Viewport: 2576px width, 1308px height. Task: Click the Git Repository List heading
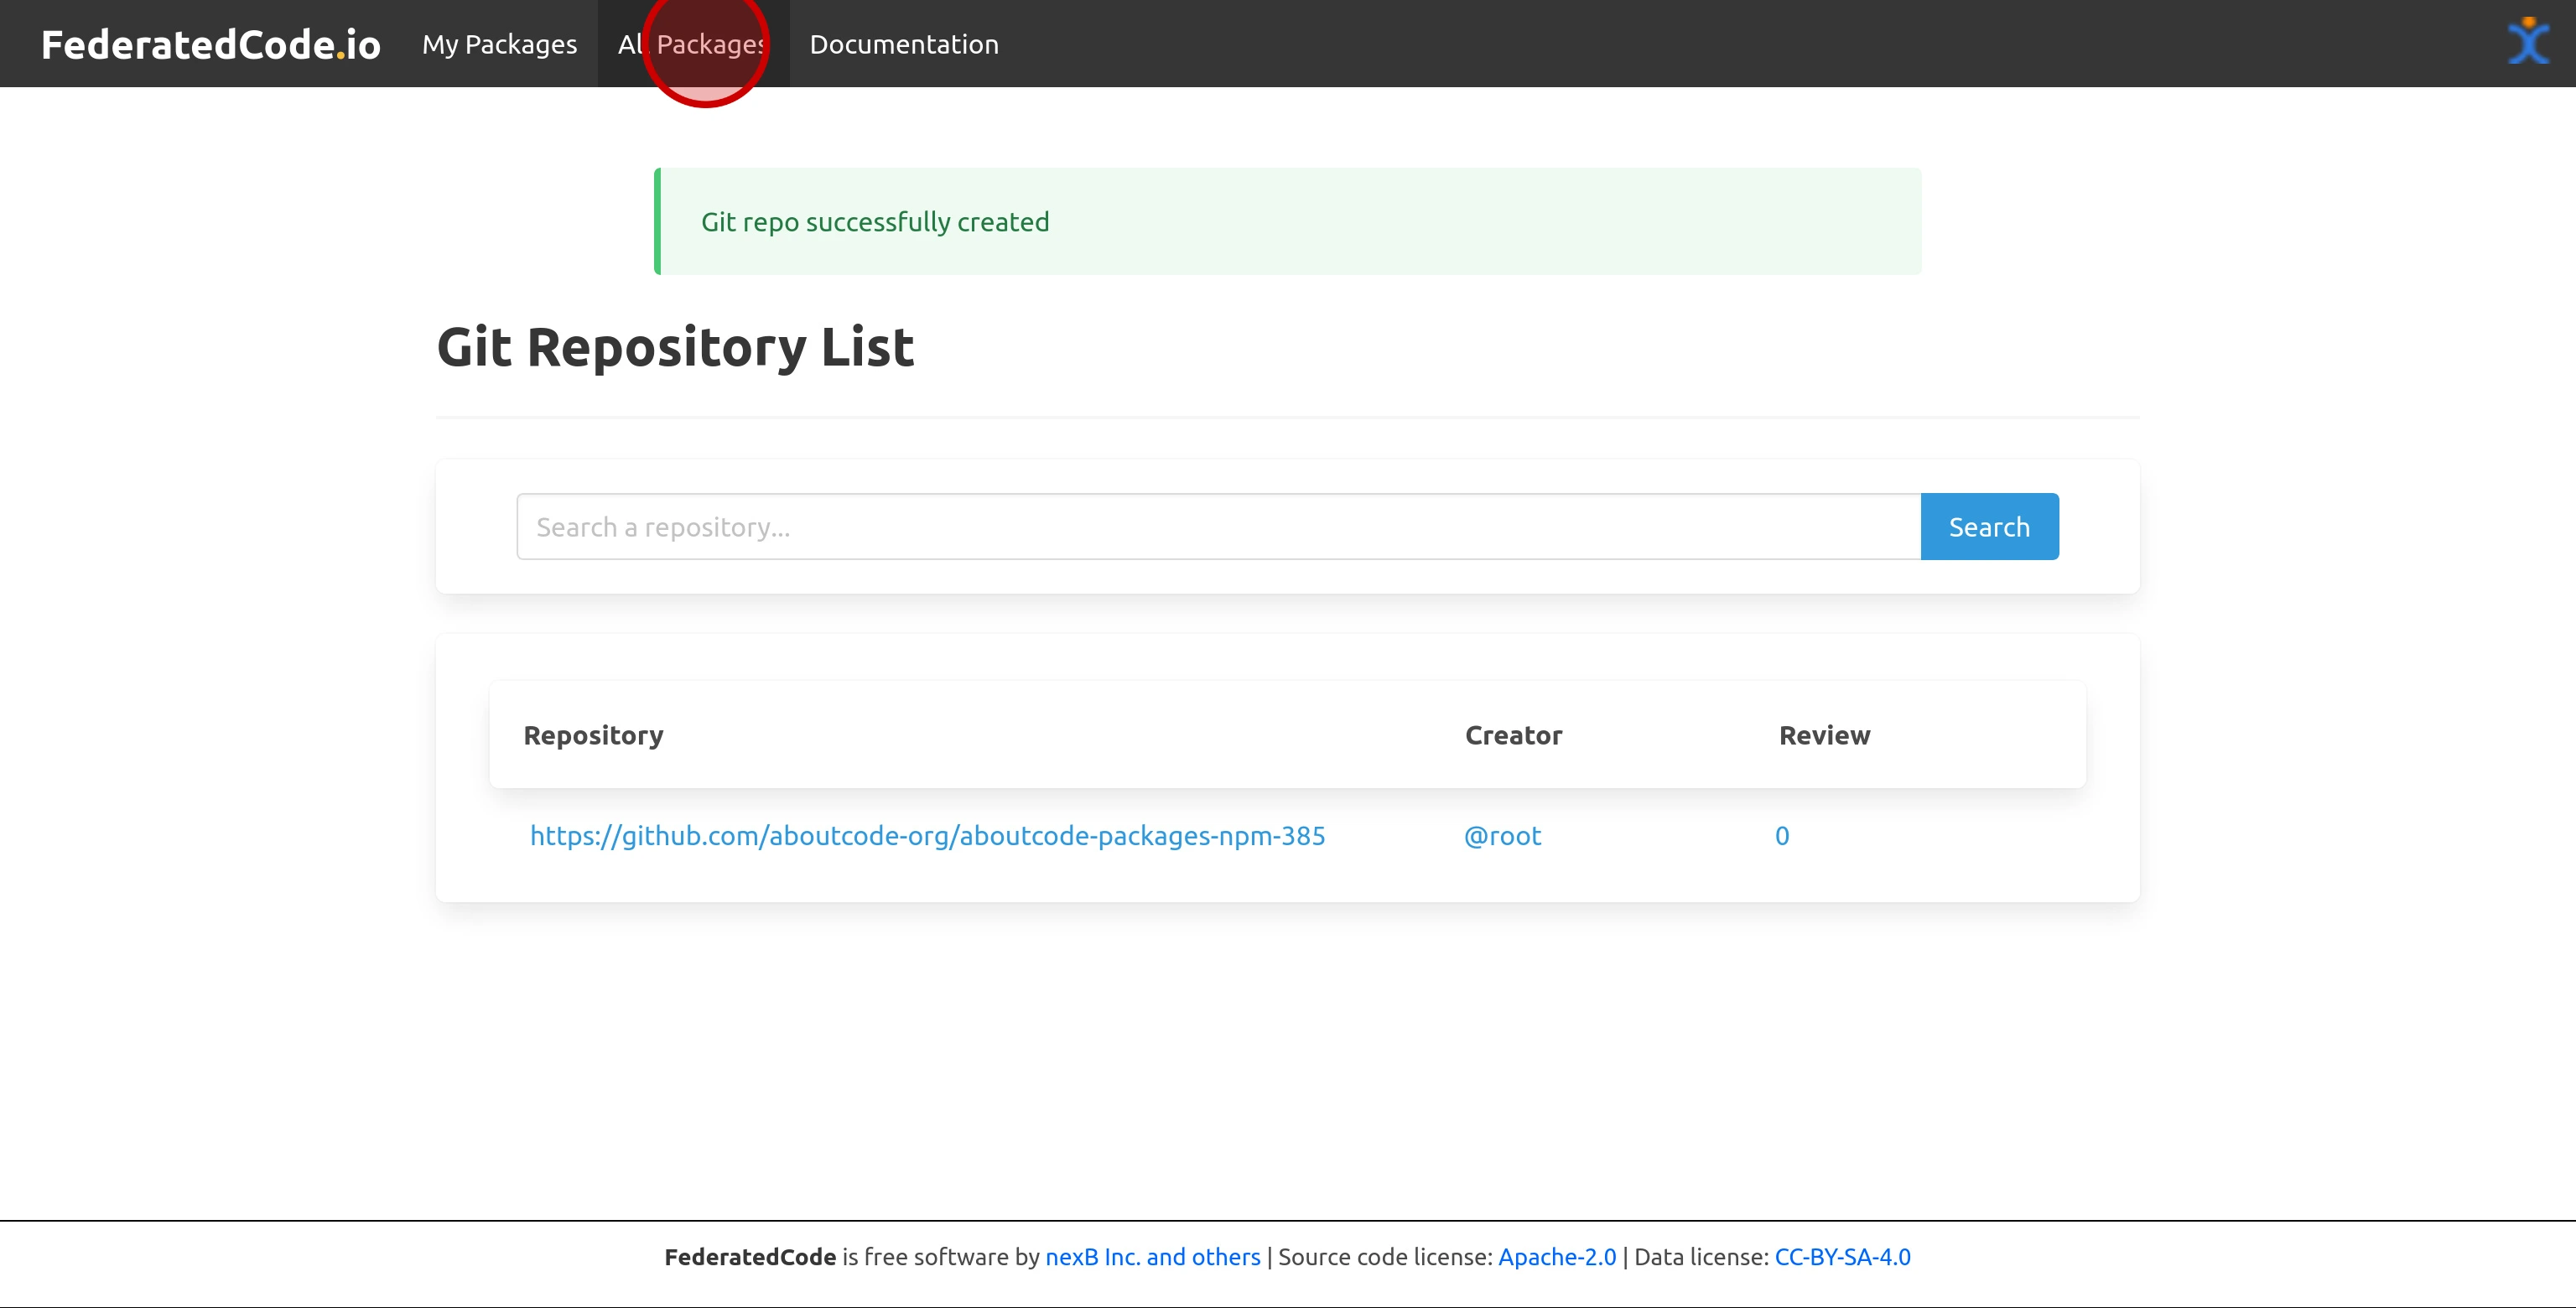tap(675, 347)
